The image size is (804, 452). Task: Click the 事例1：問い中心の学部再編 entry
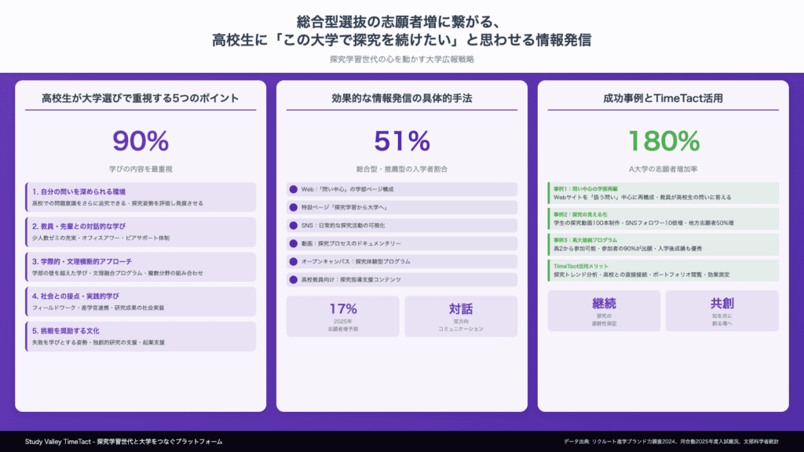pyautogui.click(x=663, y=193)
